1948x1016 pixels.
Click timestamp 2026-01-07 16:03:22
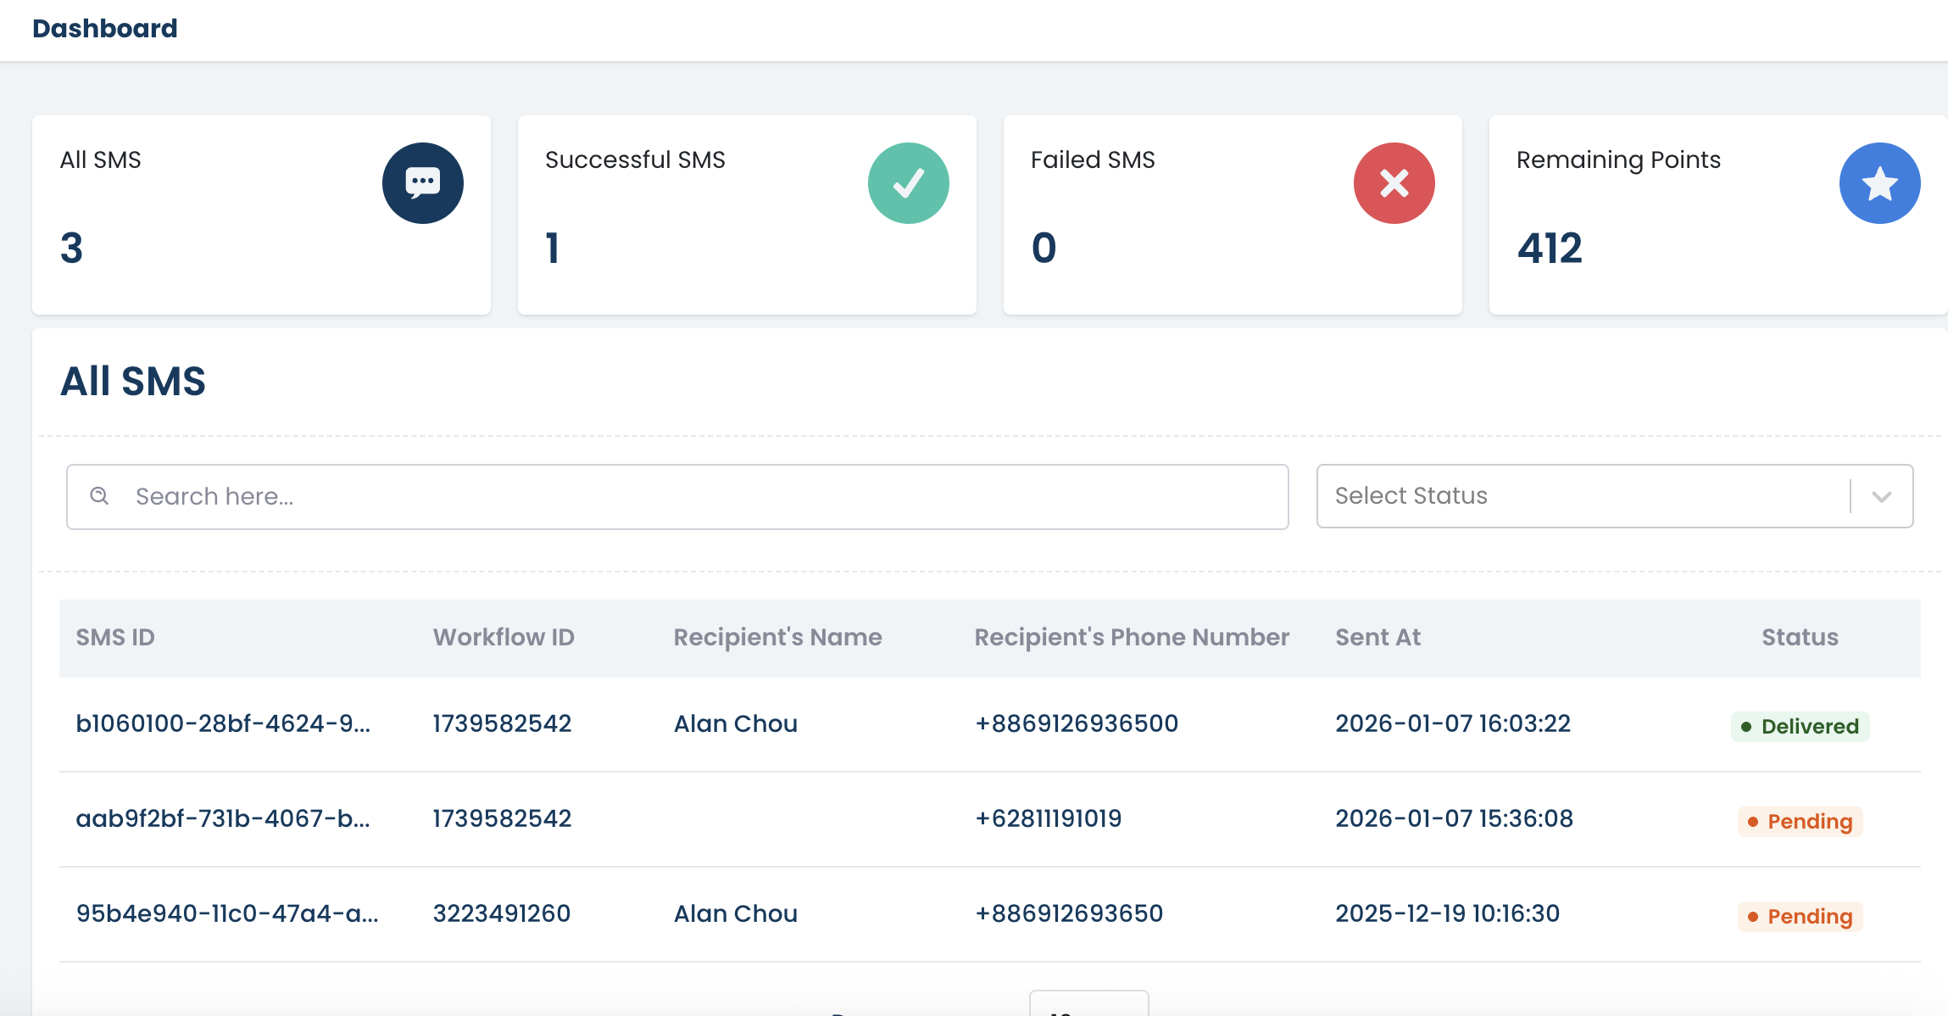(1453, 723)
